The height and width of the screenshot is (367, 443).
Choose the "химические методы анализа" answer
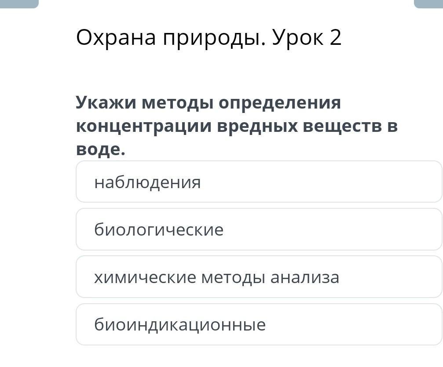click(x=259, y=277)
